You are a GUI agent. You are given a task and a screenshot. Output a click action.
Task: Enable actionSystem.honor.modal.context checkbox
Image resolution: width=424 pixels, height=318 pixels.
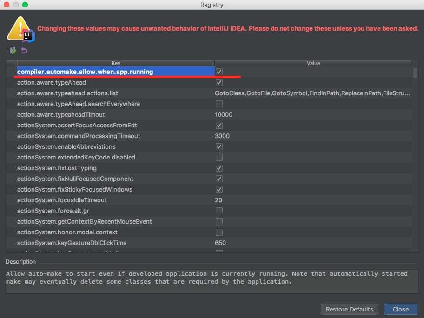[219, 232]
